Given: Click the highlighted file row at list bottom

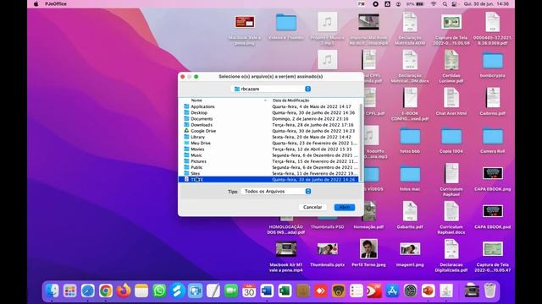Looking at the screenshot, I should coord(269,180).
